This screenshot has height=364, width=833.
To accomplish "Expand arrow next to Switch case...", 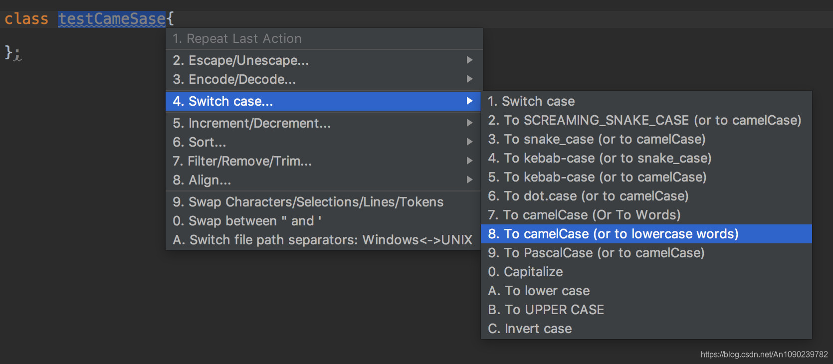I will pyautogui.click(x=469, y=101).
